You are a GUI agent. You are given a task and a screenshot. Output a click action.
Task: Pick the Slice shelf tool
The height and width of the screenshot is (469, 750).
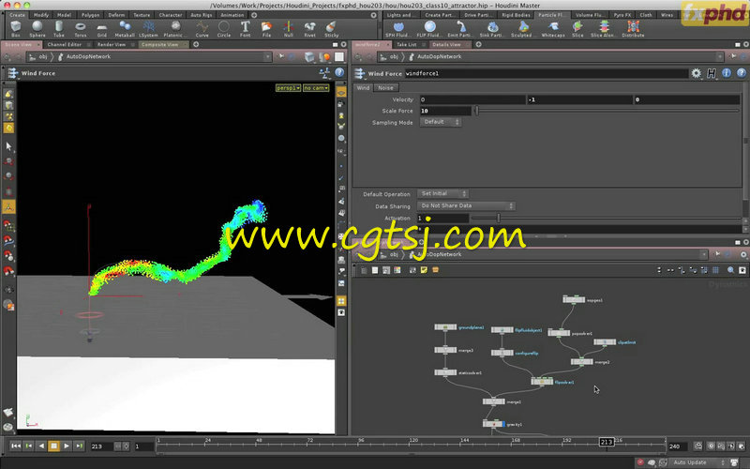(577, 28)
